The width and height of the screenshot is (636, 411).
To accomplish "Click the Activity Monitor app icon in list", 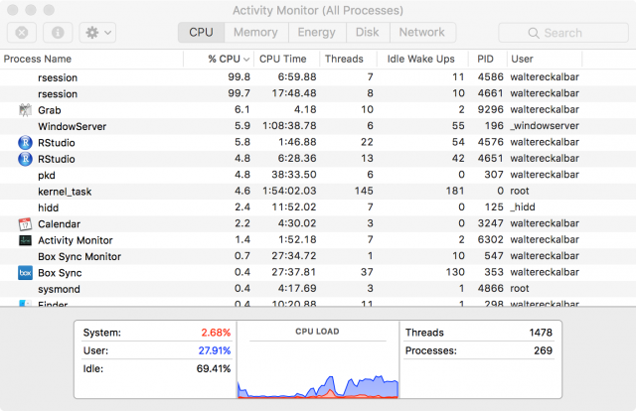I will (25, 240).
